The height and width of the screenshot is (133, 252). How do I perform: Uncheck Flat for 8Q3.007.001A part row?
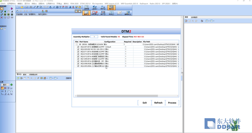78,47
